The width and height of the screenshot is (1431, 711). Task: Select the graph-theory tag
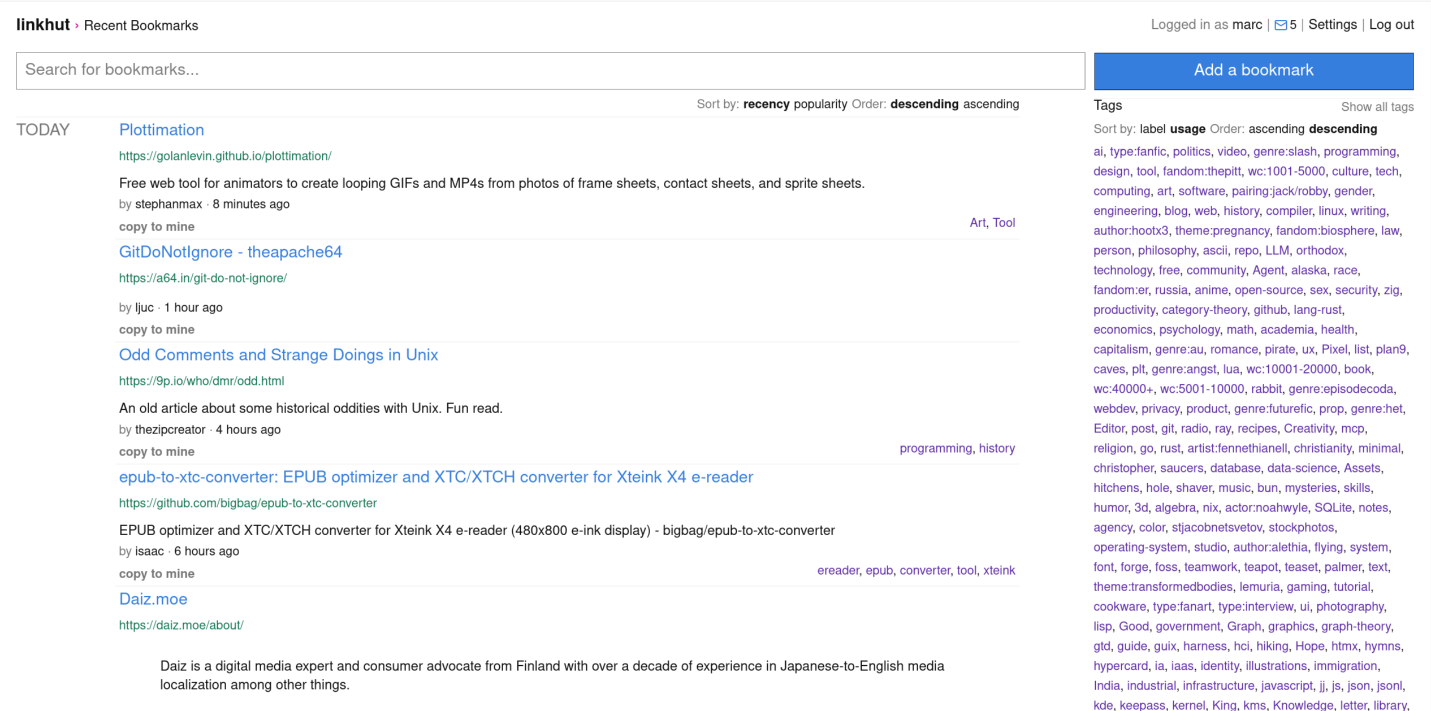[1355, 626]
